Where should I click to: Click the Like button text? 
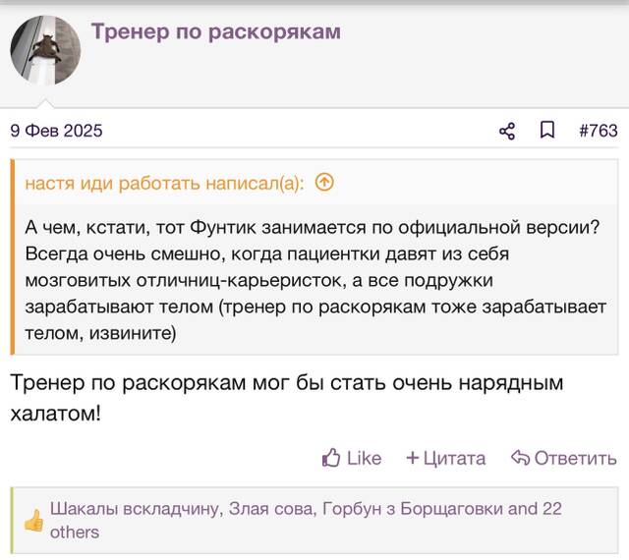(x=364, y=458)
